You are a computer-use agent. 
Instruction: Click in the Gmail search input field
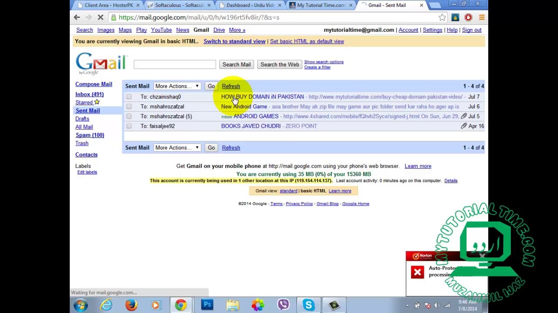coord(175,64)
